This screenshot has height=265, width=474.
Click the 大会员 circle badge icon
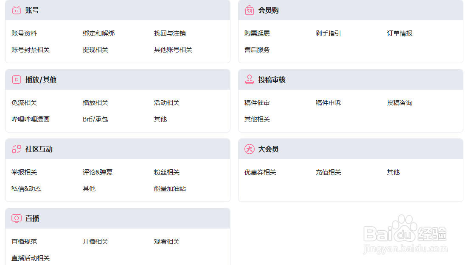(250, 149)
